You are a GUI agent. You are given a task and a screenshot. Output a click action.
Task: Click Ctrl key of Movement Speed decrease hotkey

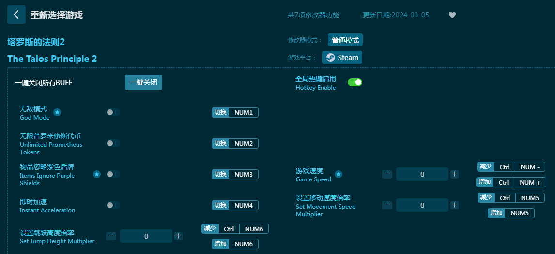click(505, 198)
